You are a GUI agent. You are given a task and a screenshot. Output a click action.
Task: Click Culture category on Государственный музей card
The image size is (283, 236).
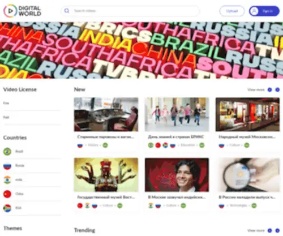tap(108, 205)
